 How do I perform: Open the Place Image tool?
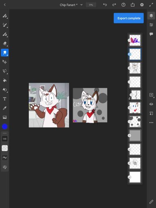click(5, 117)
